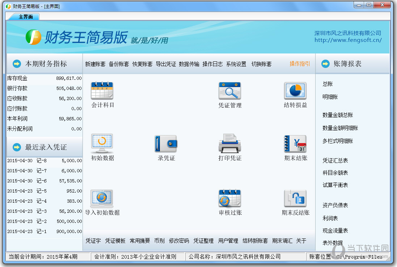Screen dimensions: 397x267
Task: Select voucher 记-6 for 57,535.00
Action: click(x=44, y=181)
